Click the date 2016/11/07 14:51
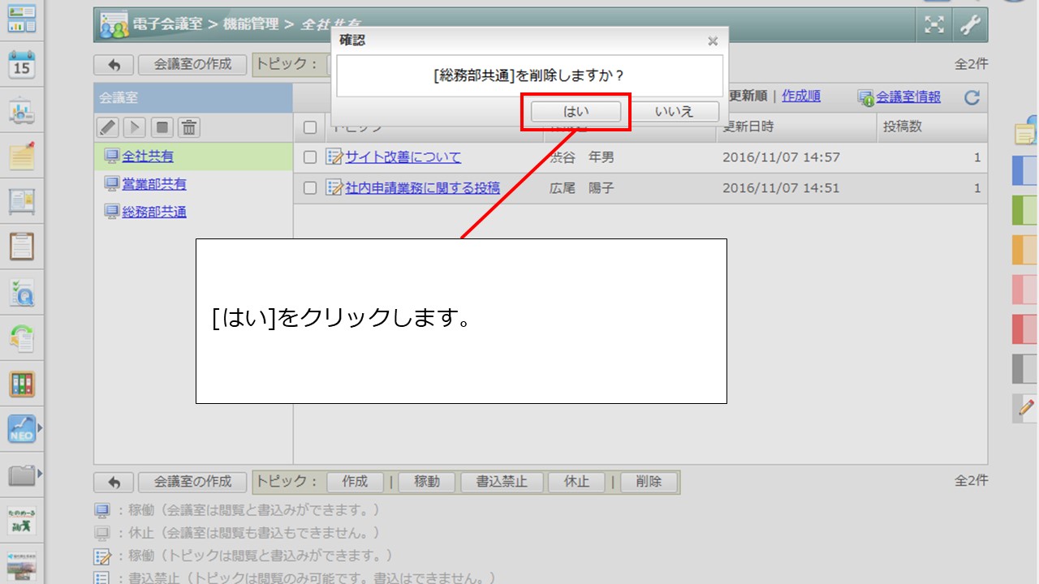This screenshot has height=584, width=1039. [781, 188]
